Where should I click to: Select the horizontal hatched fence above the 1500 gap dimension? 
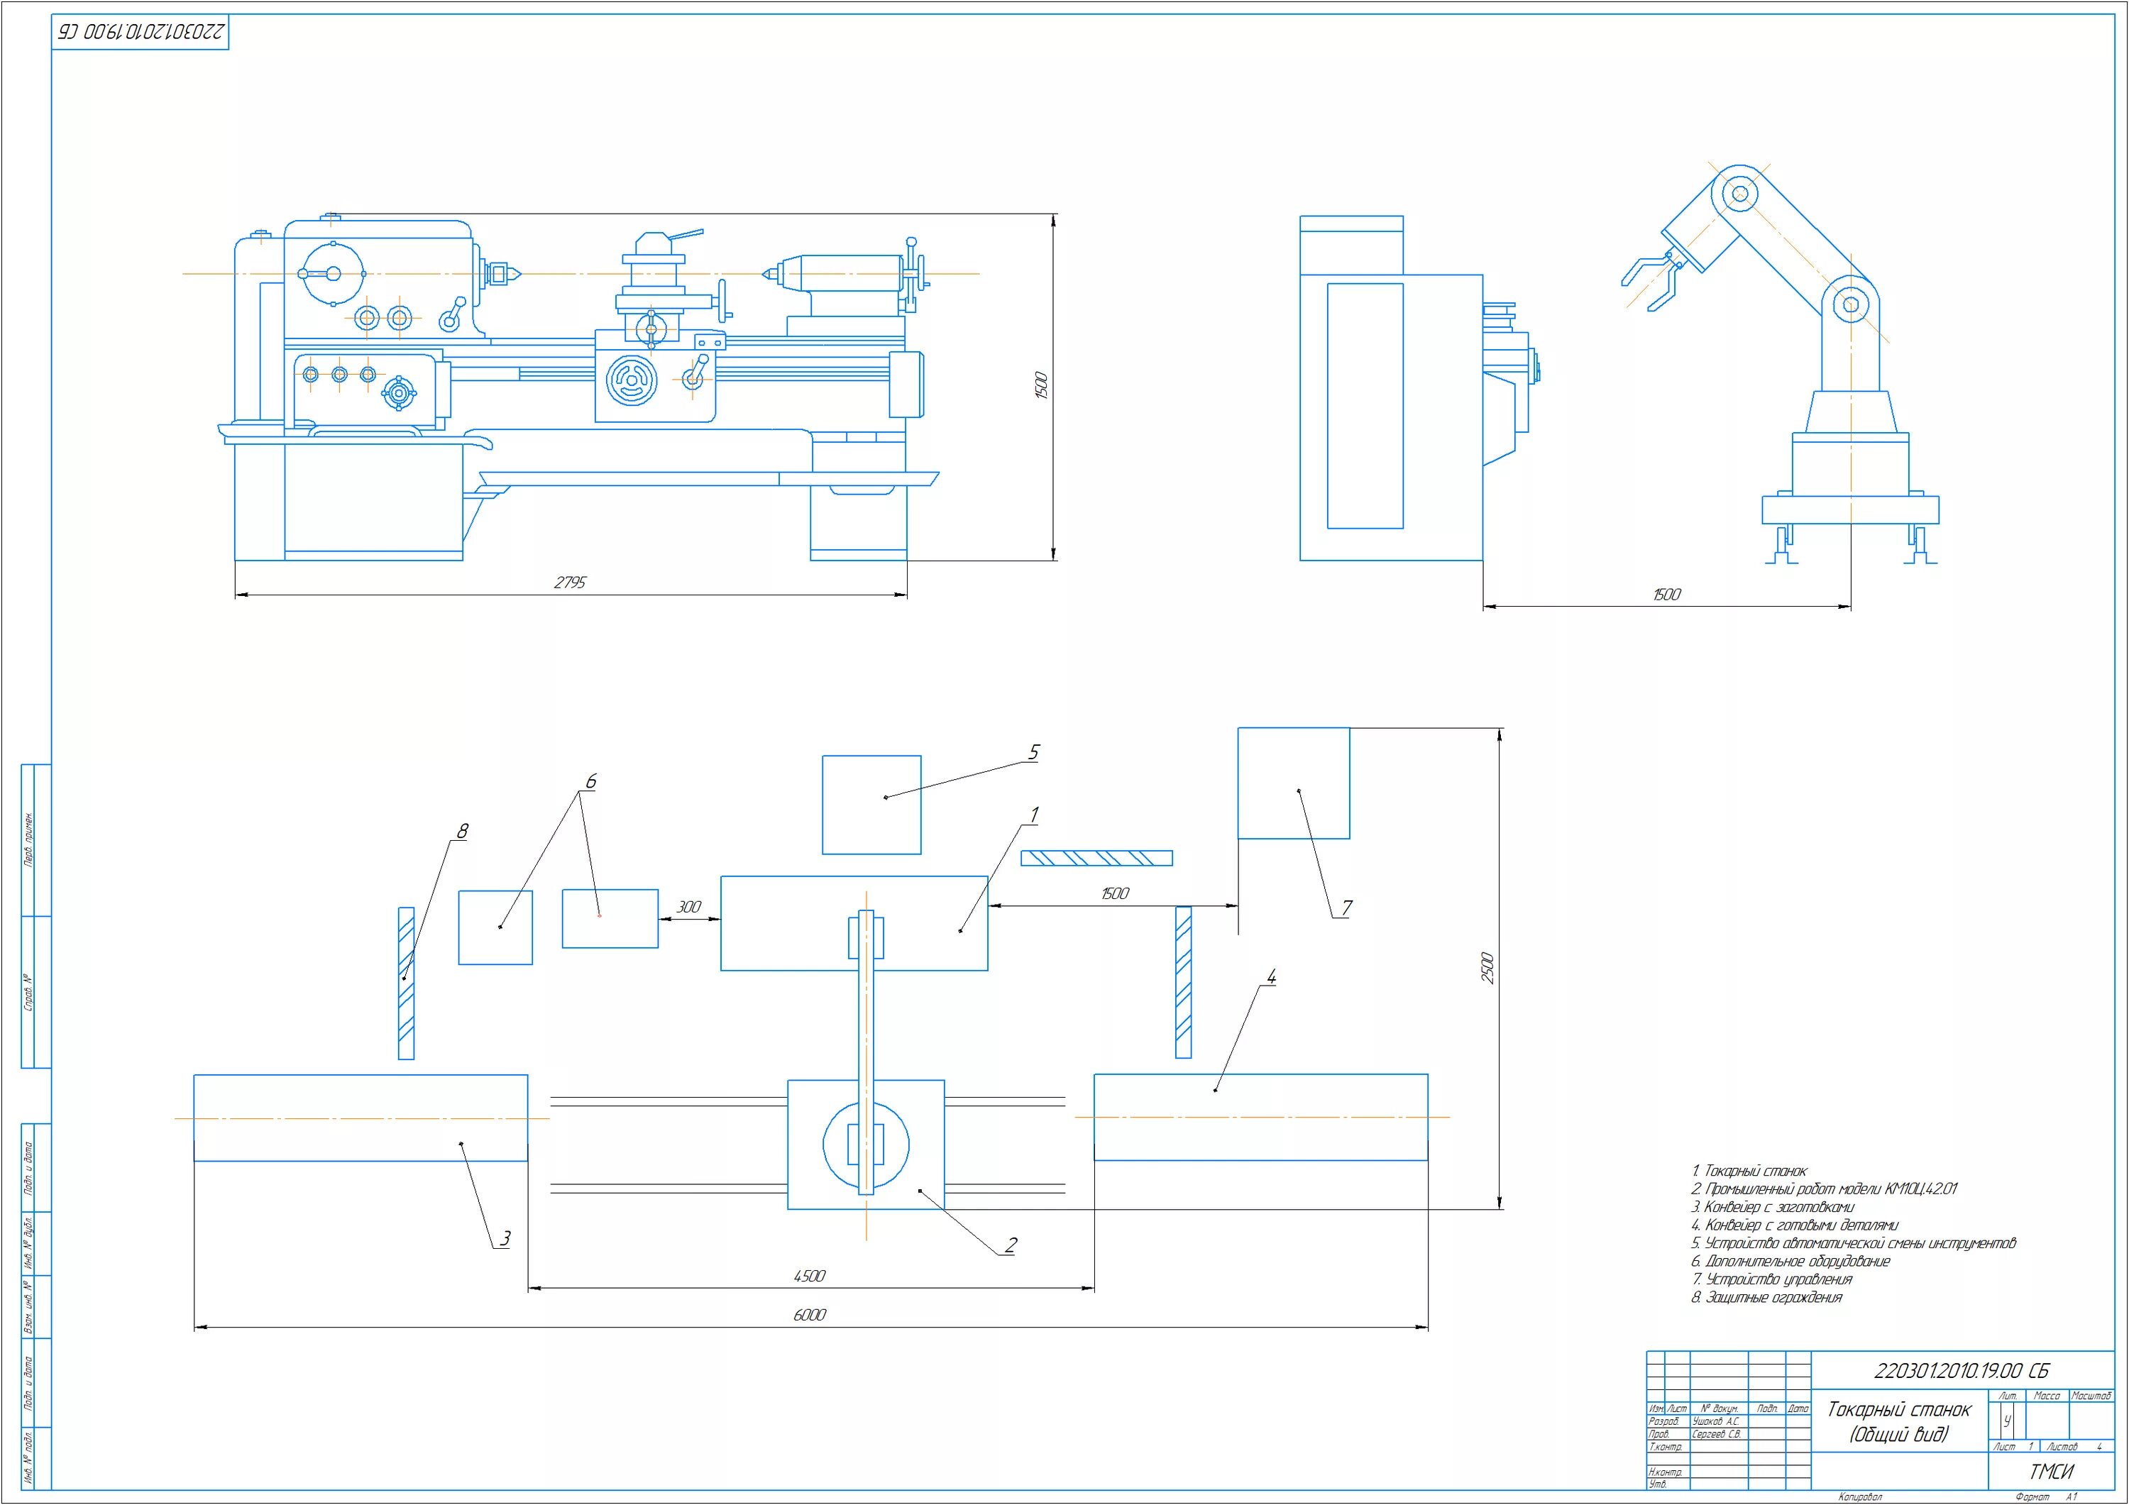pos(1097,859)
